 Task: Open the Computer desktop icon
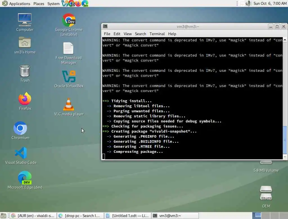point(25,22)
